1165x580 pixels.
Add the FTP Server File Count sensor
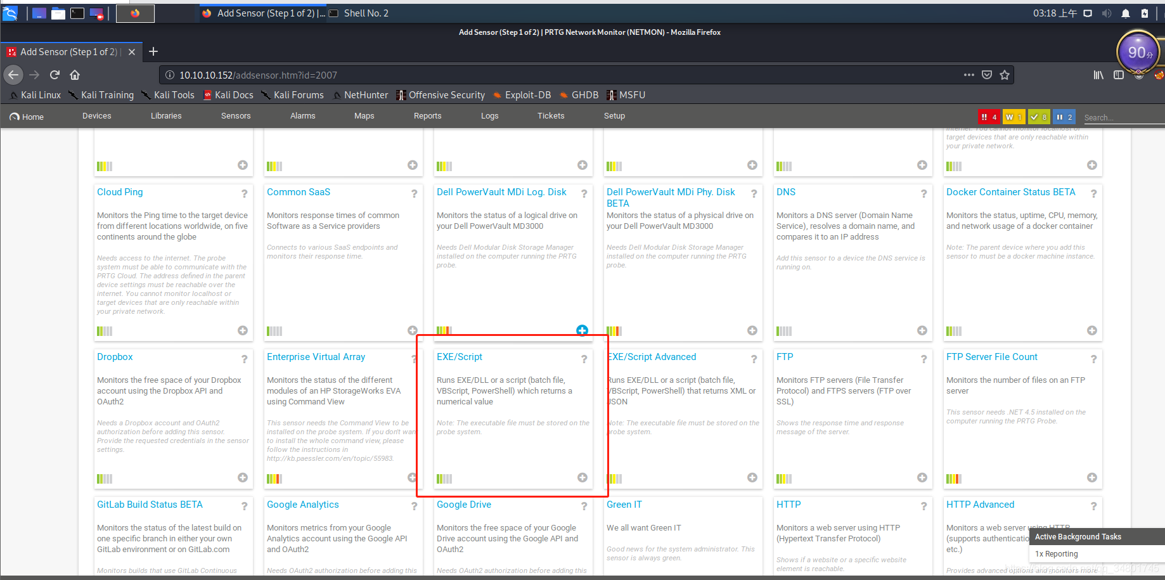pyautogui.click(x=1091, y=477)
